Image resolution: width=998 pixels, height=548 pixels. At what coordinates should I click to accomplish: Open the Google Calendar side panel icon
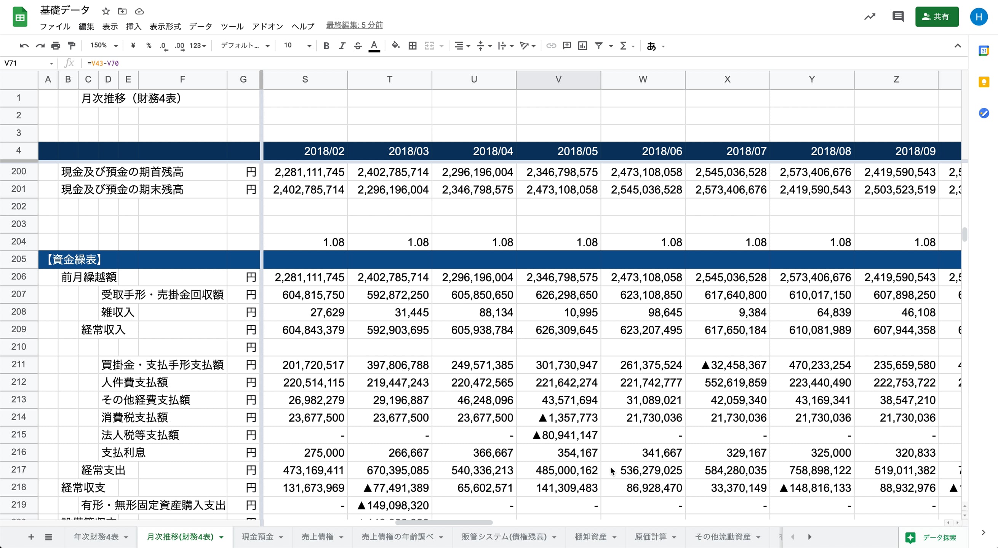pos(984,51)
